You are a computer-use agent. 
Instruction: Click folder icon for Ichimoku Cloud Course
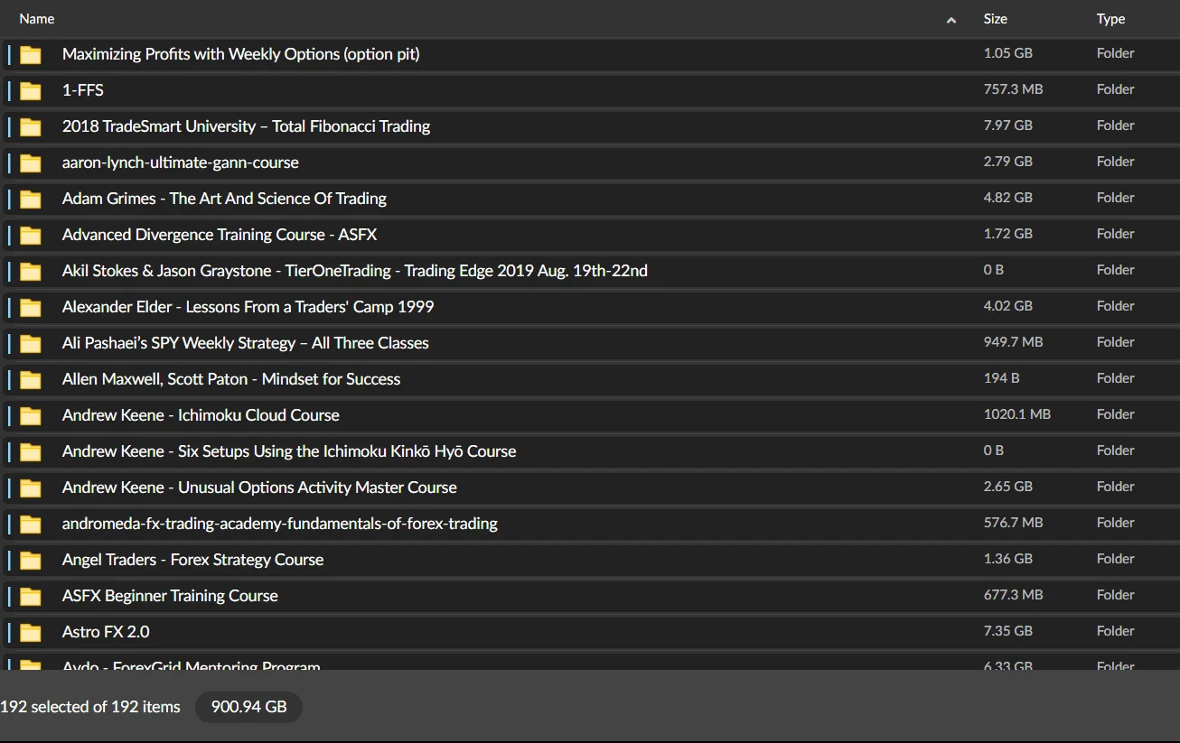point(31,416)
